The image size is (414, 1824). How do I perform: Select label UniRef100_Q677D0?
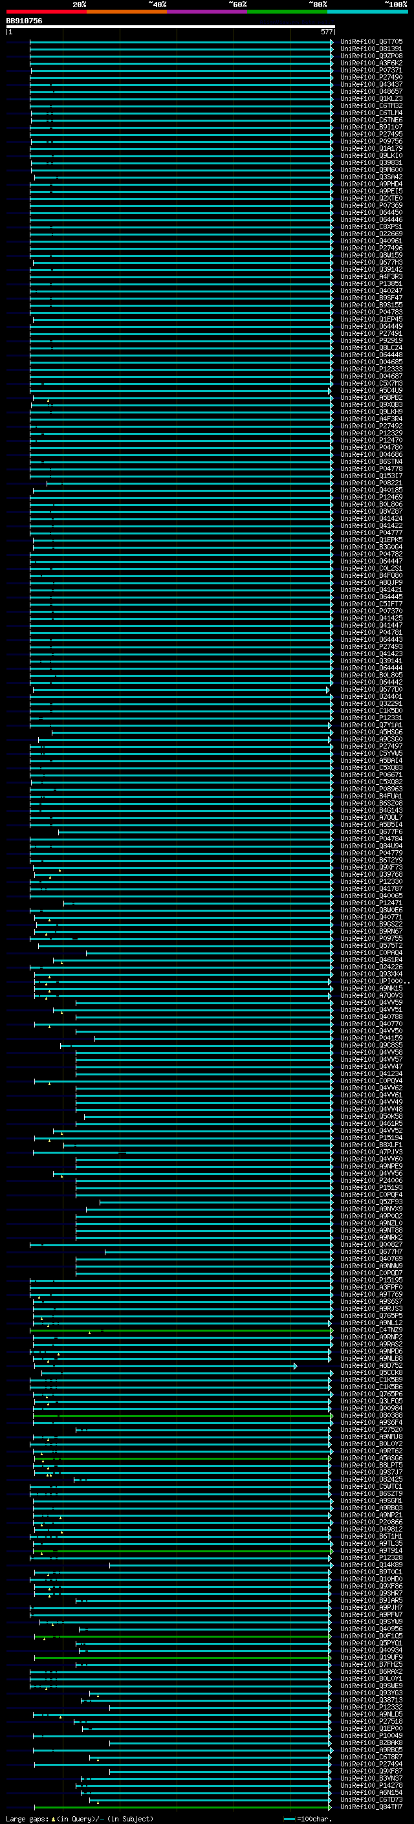[371, 690]
